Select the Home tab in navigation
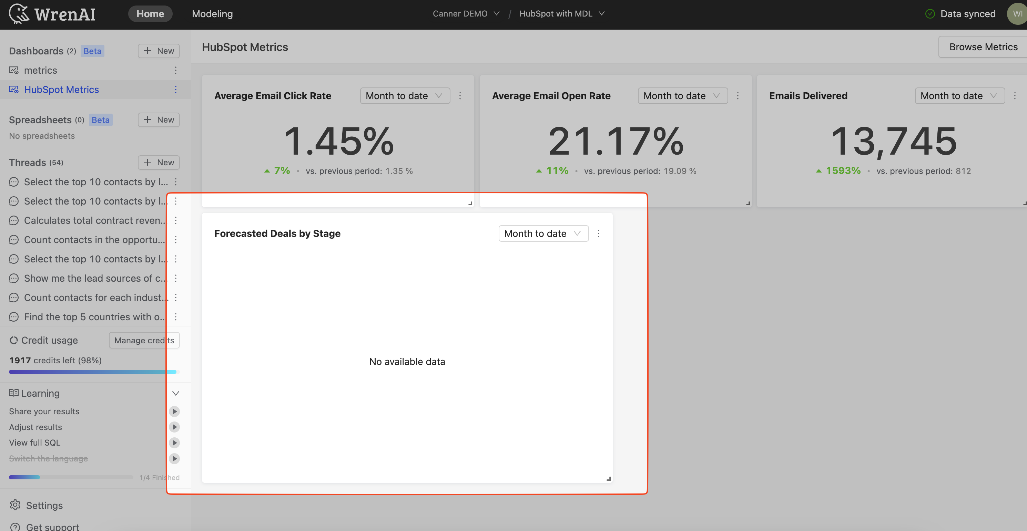 tap(150, 13)
